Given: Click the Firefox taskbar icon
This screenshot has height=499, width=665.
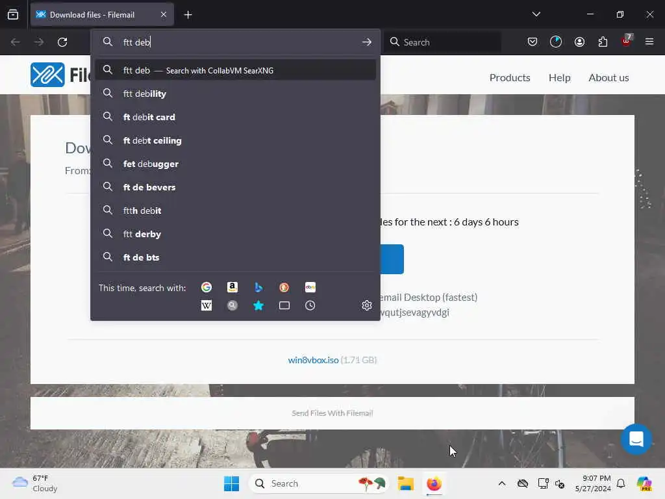Looking at the screenshot, I should 434,483.
